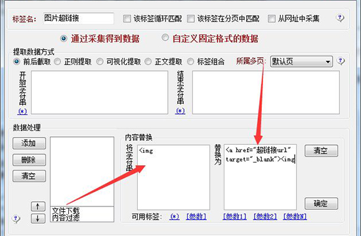Focus 标签名 input containing 图片超链接
The width and height of the screenshot is (361, 236).
pos(79,18)
